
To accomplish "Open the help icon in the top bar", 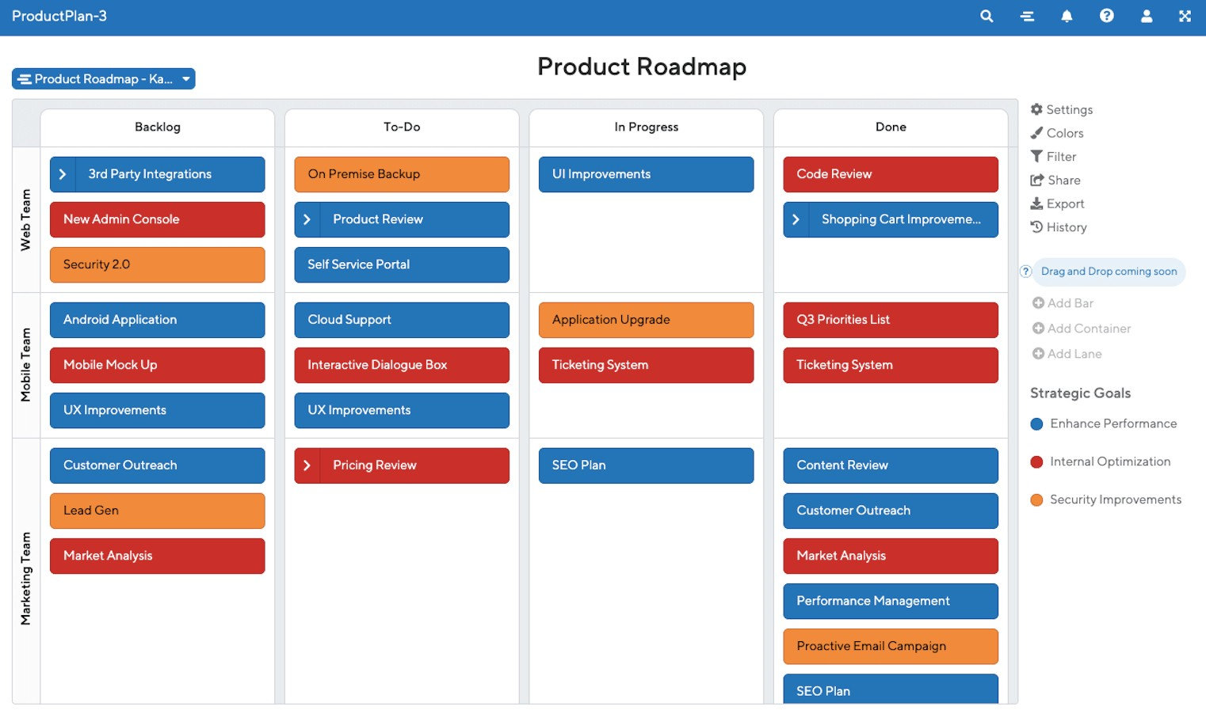I will (x=1106, y=16).
